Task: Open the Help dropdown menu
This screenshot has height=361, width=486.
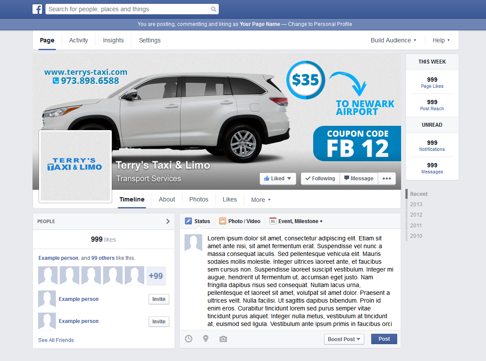Action: click(441, 40)
